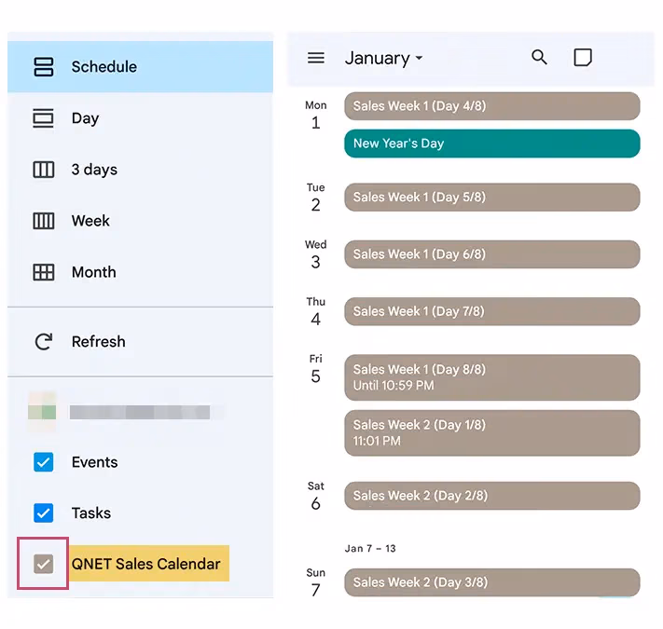Click the Refresh circular arrow icon
The height and width of the screenshot is (629, 663).
(44, 342)
